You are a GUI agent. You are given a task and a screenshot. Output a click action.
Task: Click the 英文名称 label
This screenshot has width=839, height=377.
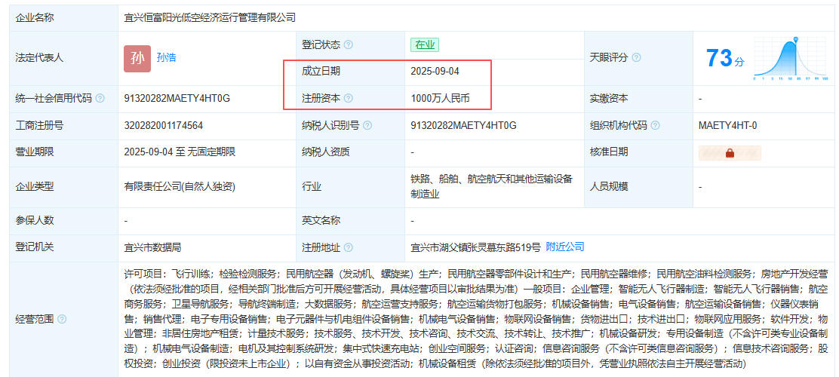(x=321, y=220)
